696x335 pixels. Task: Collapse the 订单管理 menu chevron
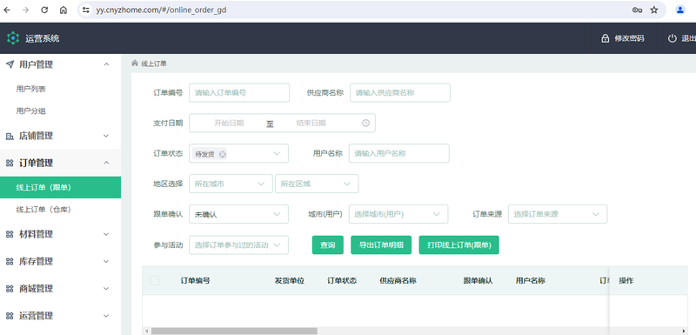(x=106, y=163)
